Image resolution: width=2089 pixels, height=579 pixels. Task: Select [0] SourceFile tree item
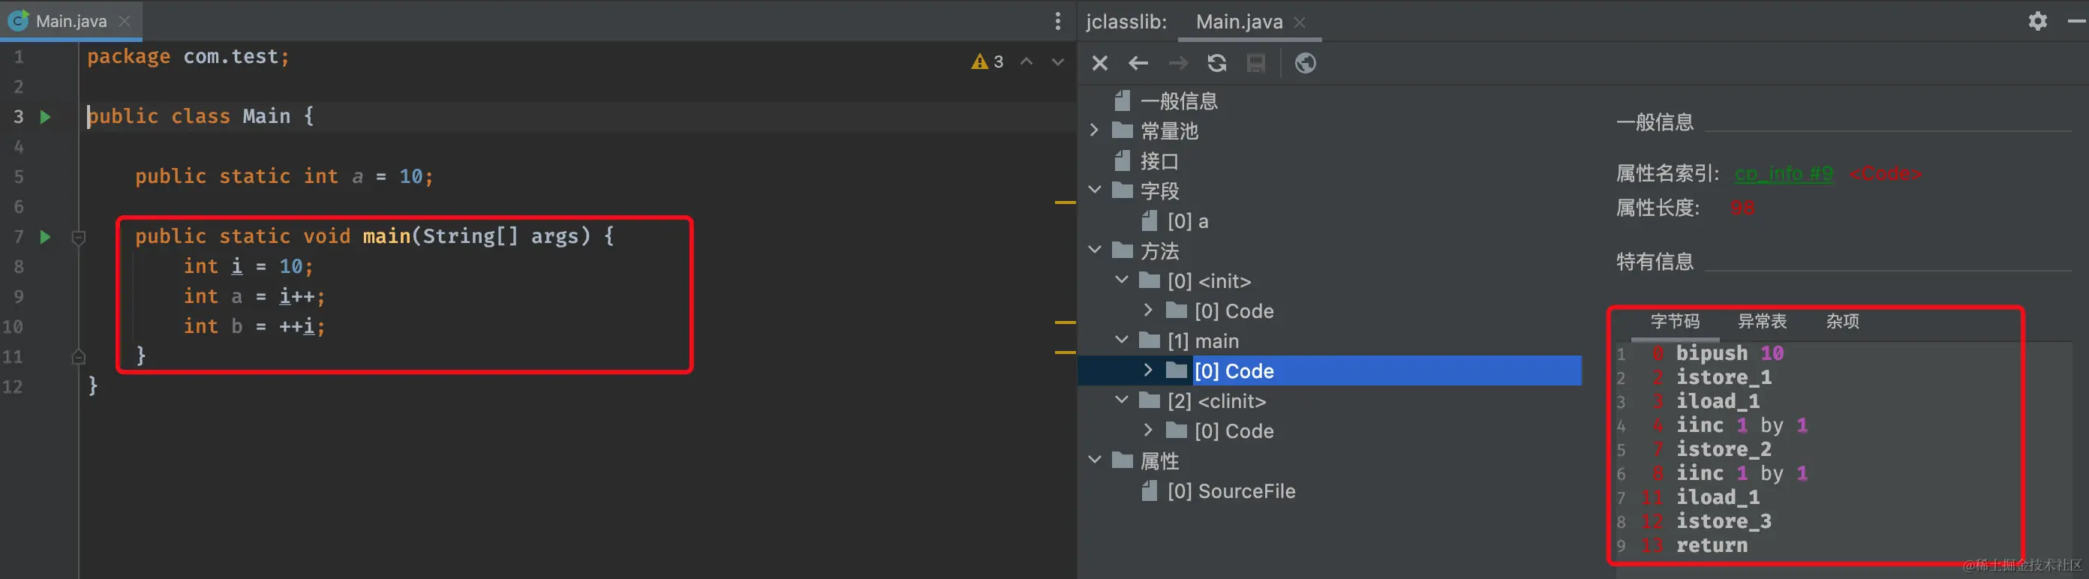tap(1231, 491)
